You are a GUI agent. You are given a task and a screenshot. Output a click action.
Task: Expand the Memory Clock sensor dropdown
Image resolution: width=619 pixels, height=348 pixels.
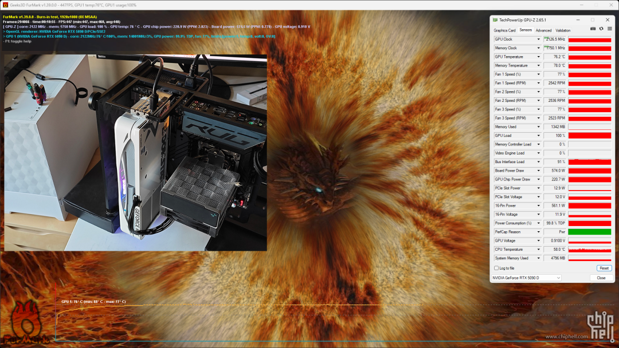(538, 48)
